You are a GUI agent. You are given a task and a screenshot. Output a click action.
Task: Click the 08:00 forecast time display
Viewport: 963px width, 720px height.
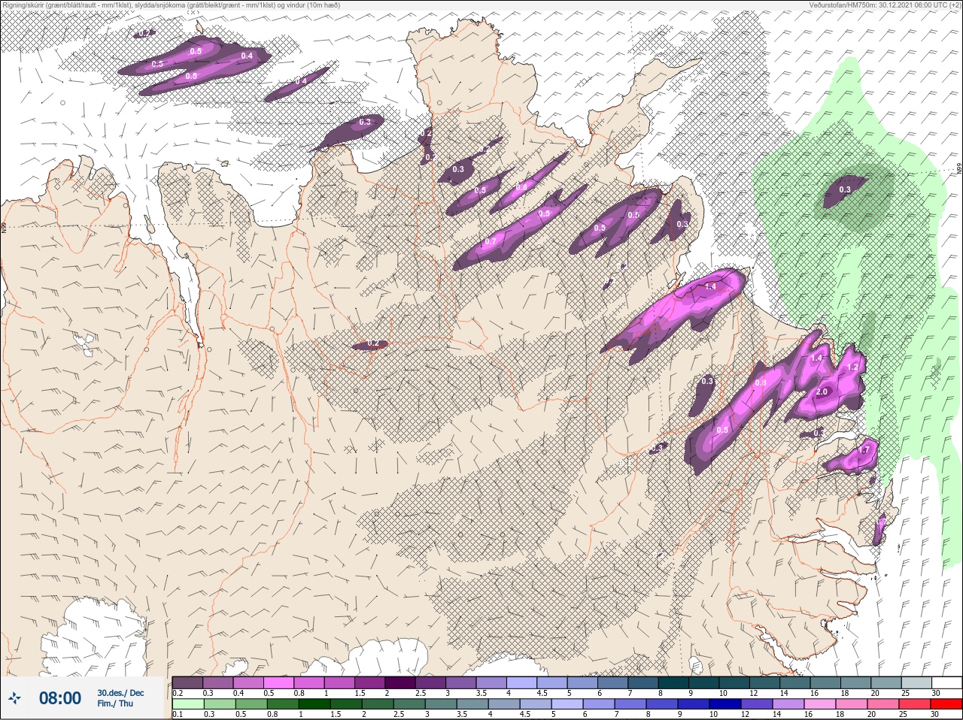(x=60, y=698)
